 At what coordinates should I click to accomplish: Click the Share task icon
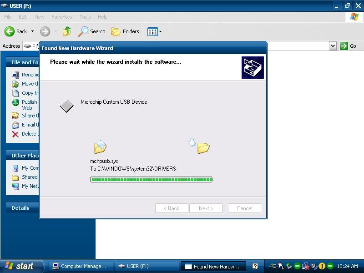coord(15,116)
